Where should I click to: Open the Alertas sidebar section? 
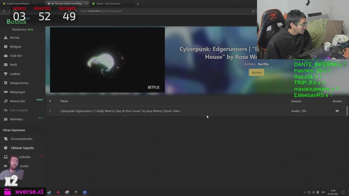14,38
